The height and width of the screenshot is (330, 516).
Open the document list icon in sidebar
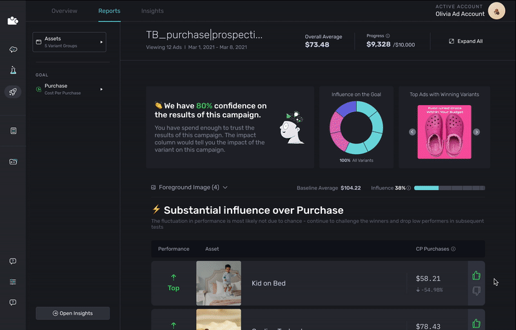(x=13, y=131)
